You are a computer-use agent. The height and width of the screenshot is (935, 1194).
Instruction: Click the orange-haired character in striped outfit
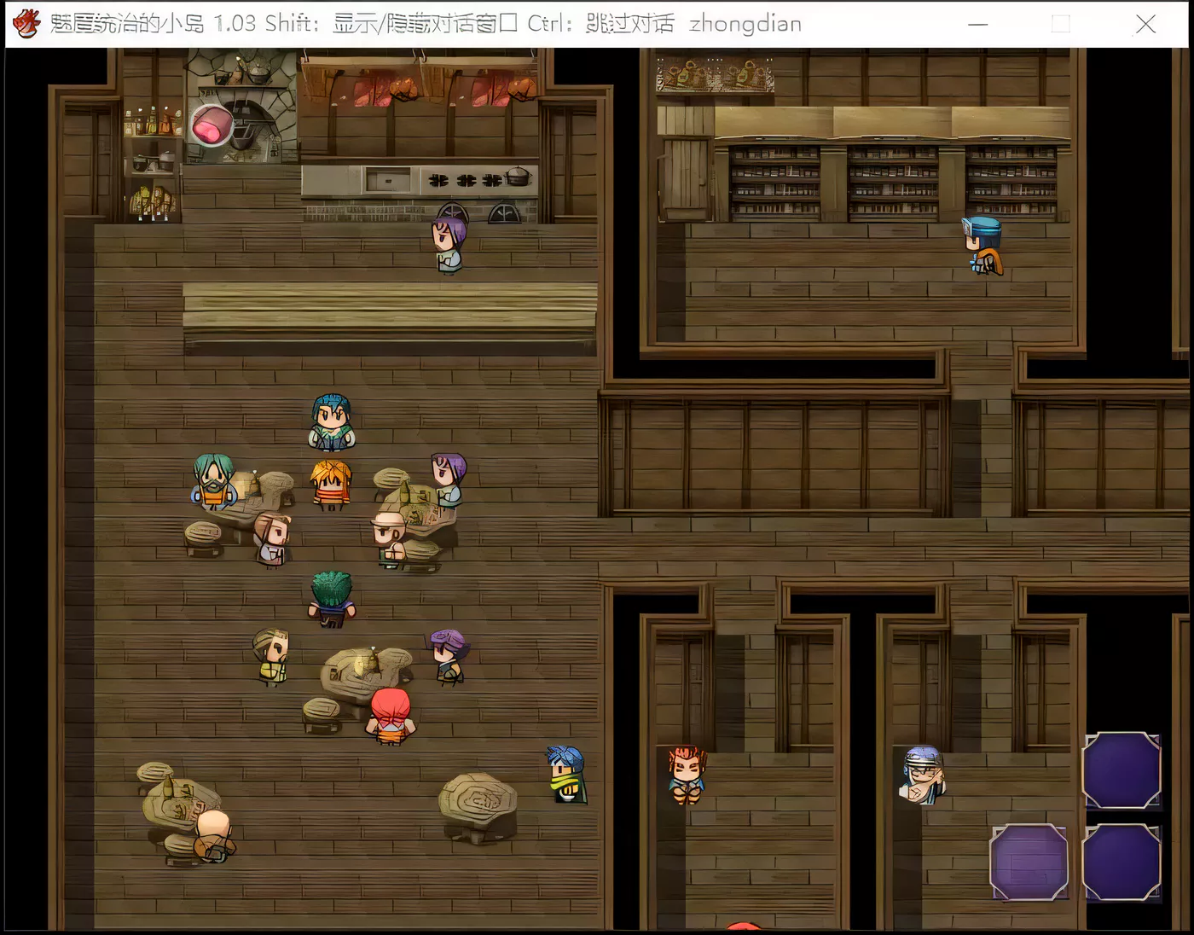331,485
